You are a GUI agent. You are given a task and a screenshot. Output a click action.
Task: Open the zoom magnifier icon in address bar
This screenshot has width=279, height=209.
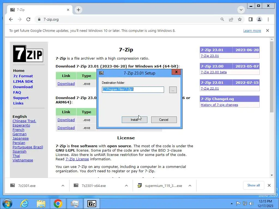pos(222,19)
